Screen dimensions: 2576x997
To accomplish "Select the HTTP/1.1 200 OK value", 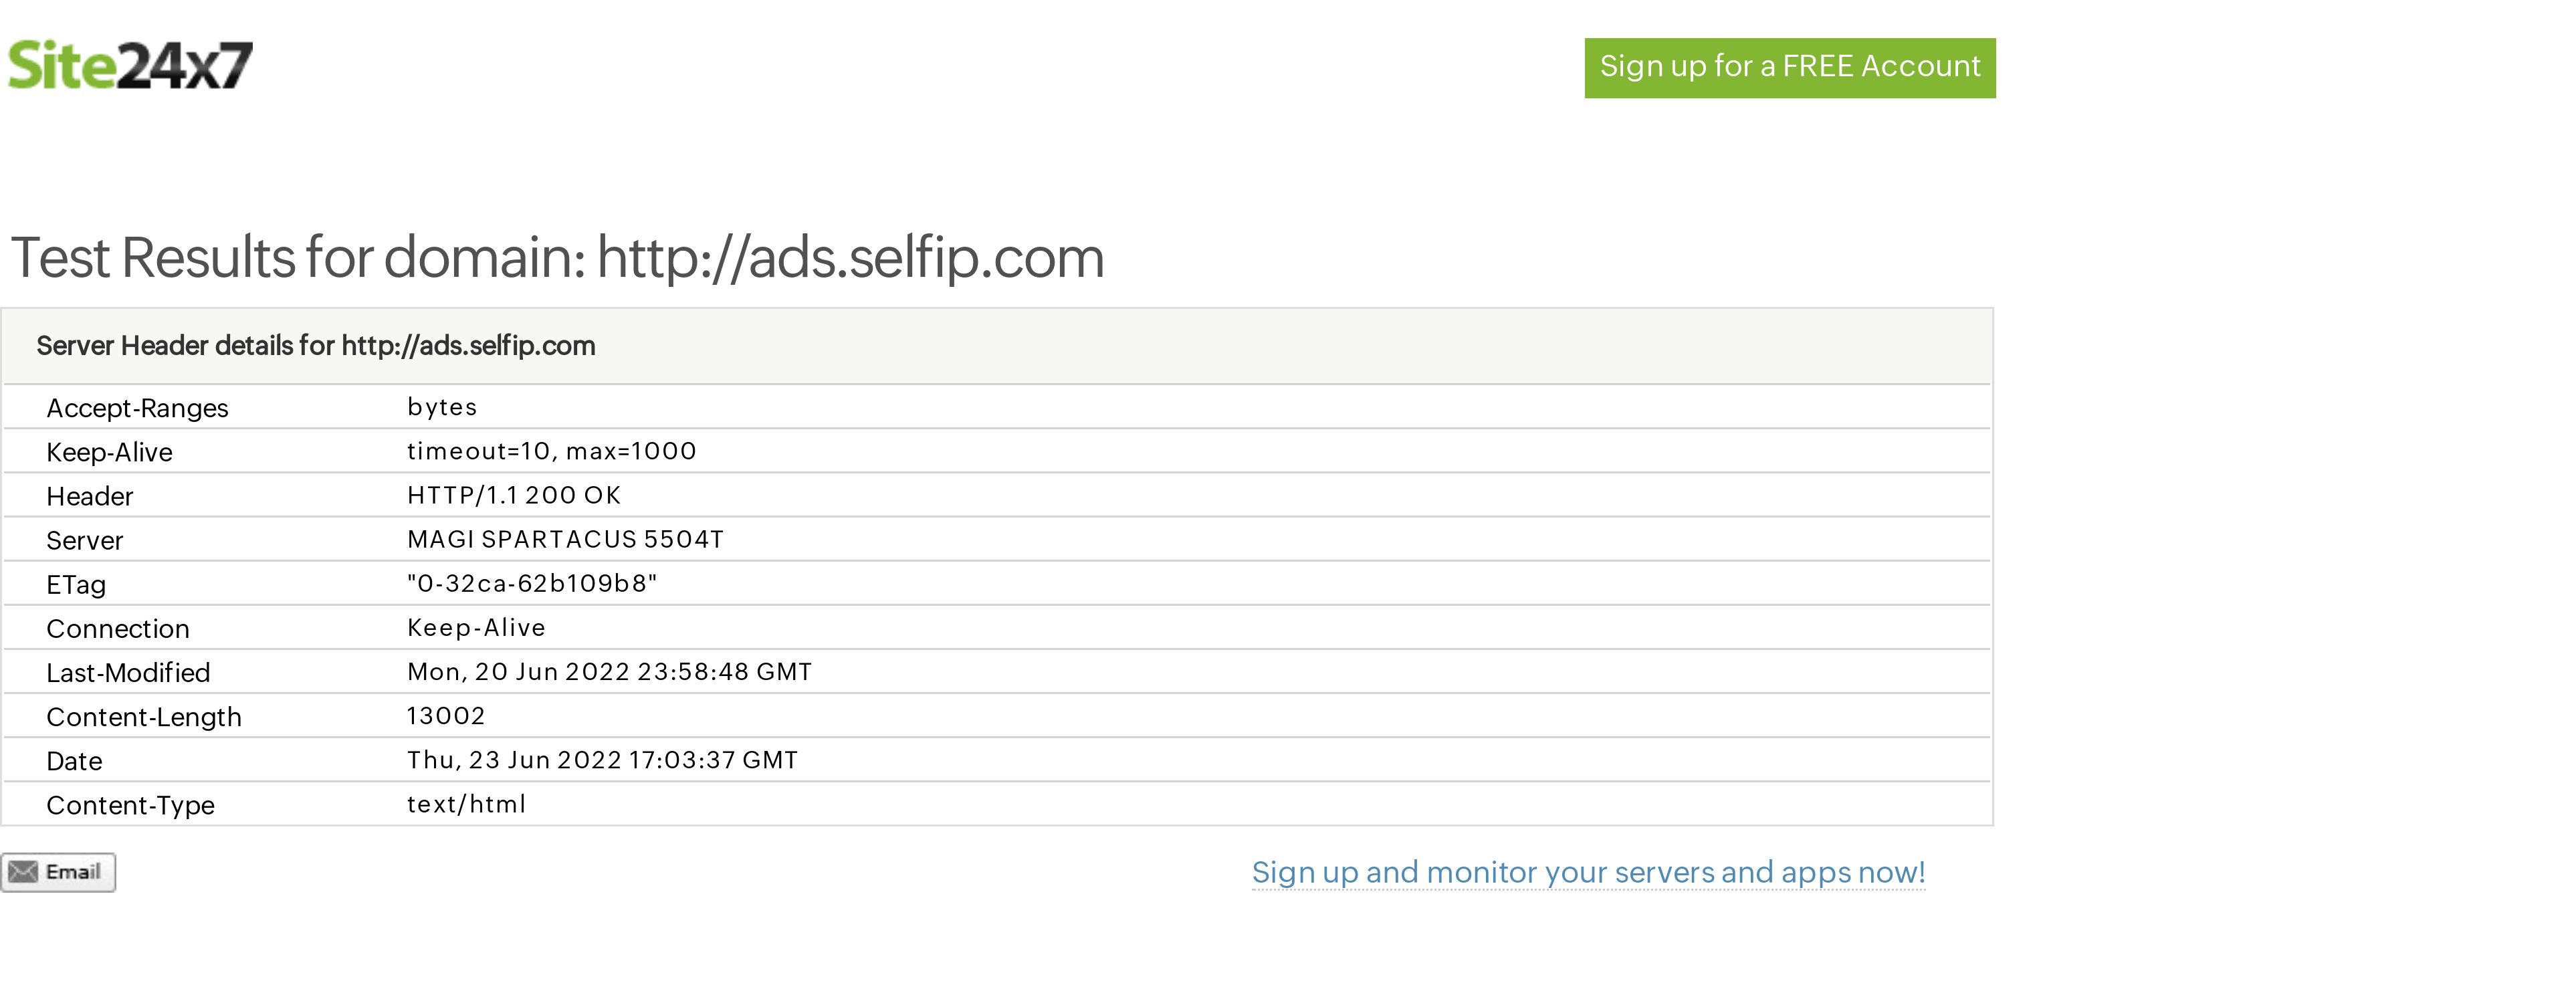I will pyautogui.click(x=514, y=495).
